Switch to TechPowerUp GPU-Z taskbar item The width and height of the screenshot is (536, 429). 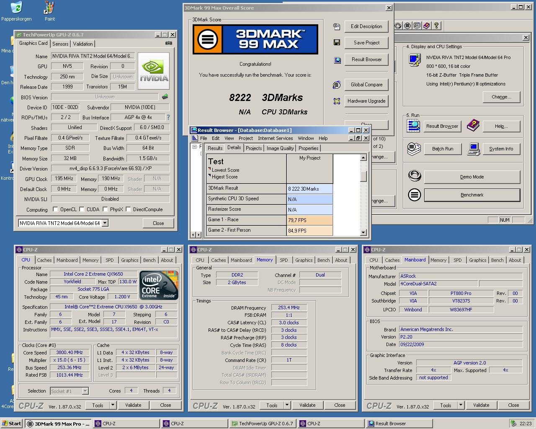pos(263,424)
